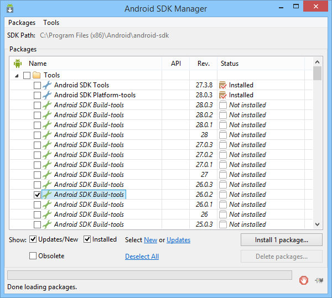
Task: Click the Install 1 package button
Action: click(282, 240)
